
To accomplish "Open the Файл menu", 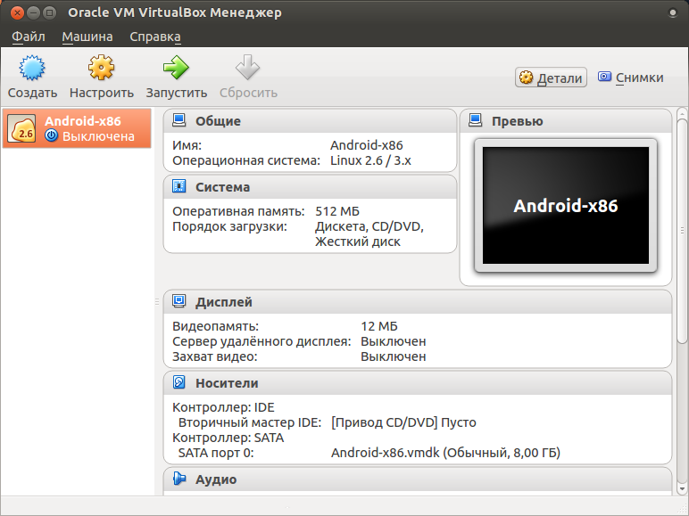I will tap(29, 37).
